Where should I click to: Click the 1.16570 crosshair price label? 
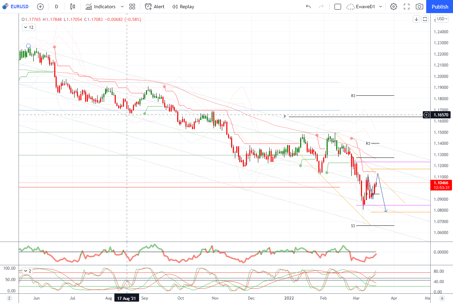(441, 115)
